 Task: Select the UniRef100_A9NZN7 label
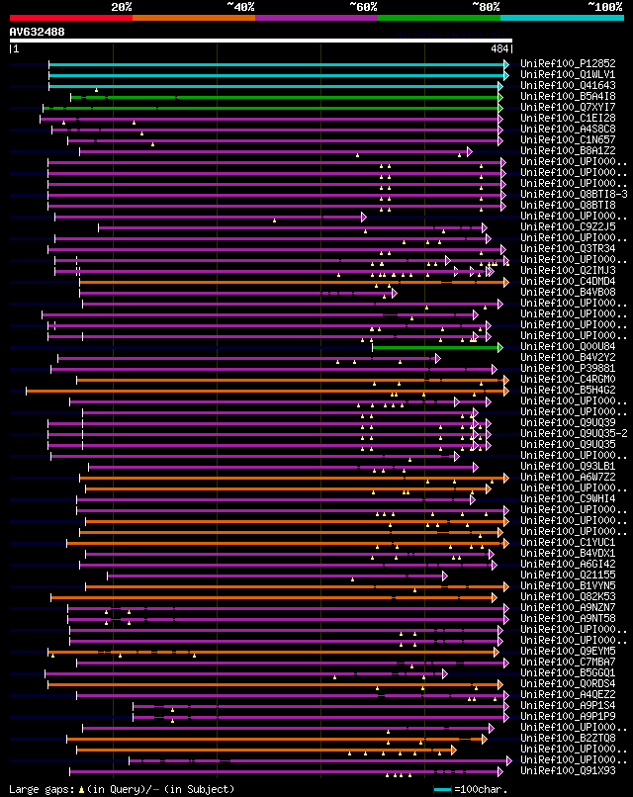(568, 607)
